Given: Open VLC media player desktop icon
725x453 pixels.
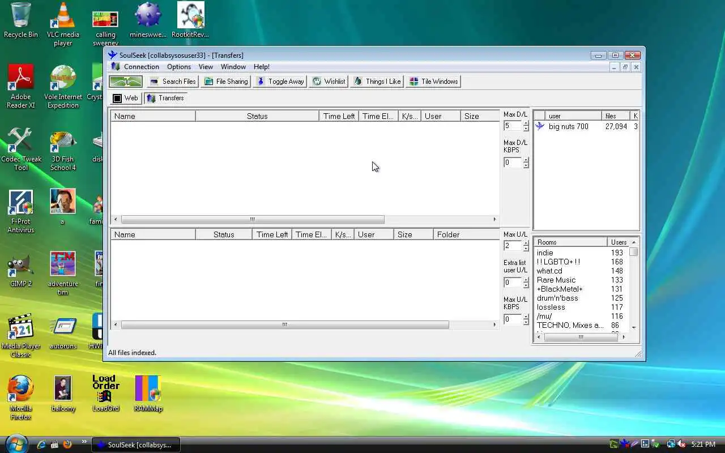Looking at the screenshot, I should coord(63,24).
